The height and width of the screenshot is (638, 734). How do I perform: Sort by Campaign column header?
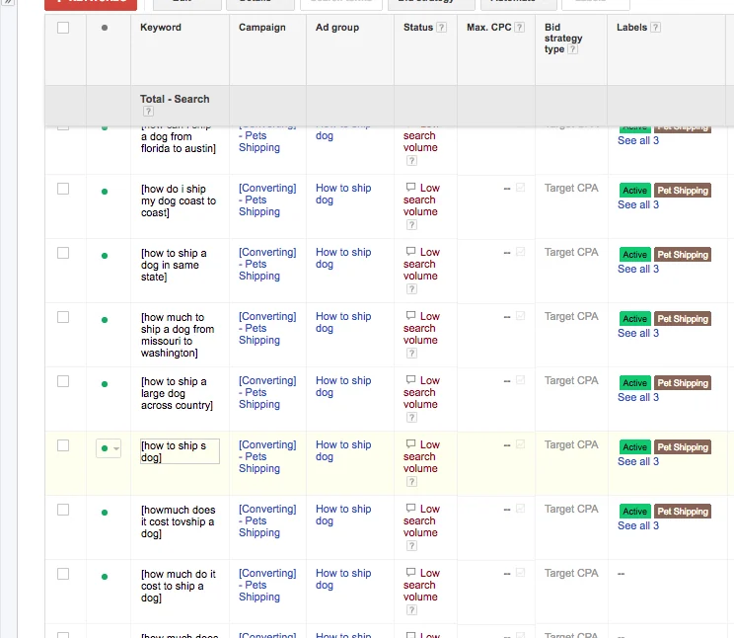point(262,28)
